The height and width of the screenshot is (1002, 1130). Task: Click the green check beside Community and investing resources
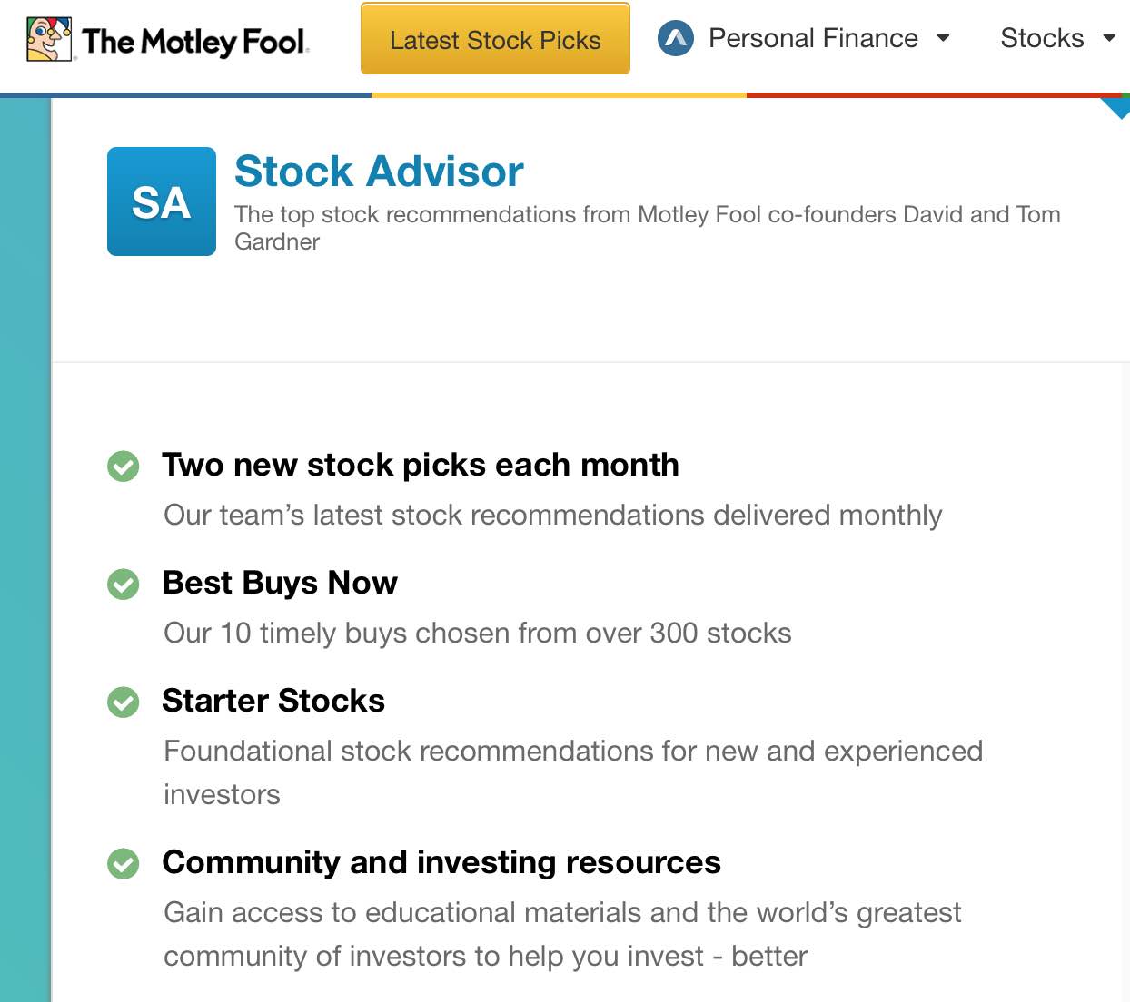click(x=124, y=864)
